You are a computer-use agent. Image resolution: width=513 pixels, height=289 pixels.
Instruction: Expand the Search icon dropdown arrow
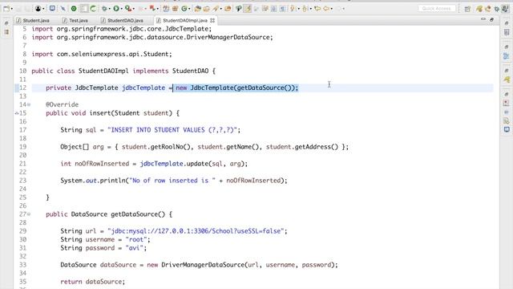(221, 9)
